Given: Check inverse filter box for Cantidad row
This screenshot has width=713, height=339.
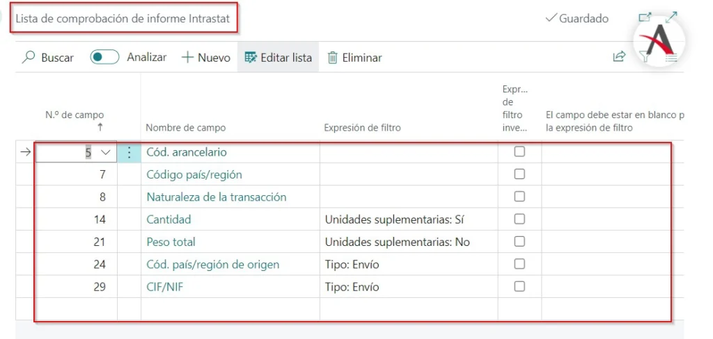Looking at the screenshot, I should click(x=519, y=220).
